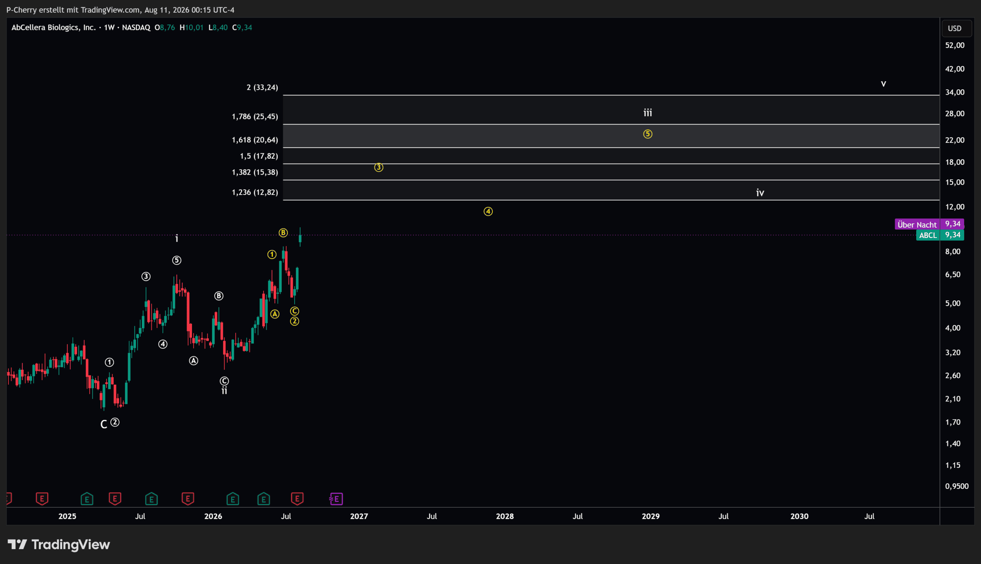Screen dimensions: 981x564
Task: Open the green earnings marker right after 2026
Action: coord(233,498)
